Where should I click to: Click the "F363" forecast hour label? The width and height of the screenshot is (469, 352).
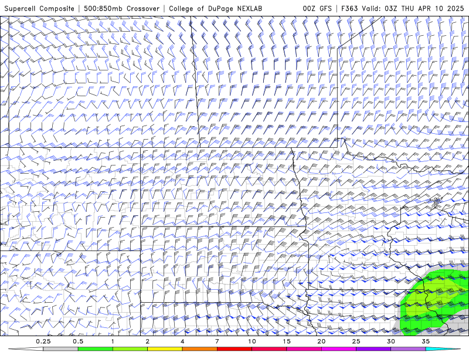coord(349,8)
